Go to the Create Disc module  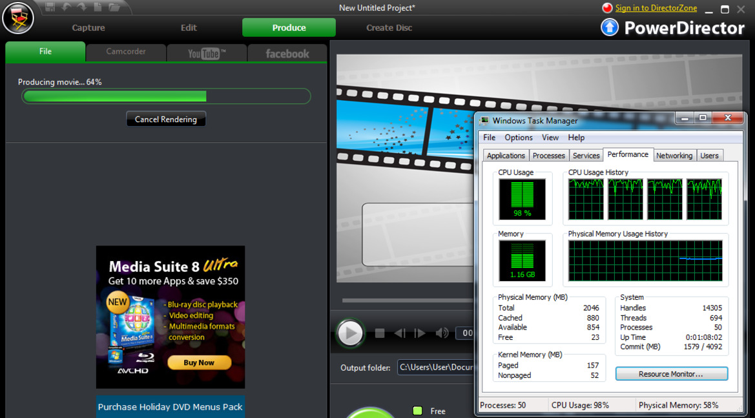(389, 27)
